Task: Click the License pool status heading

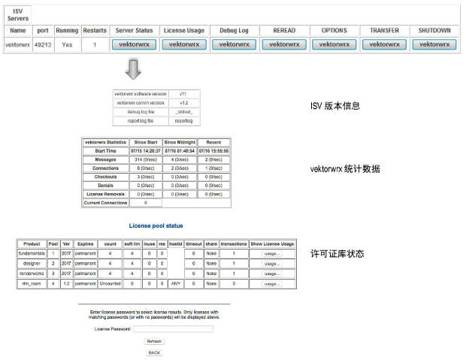Action: pyautogui.click(x=156, y=225)
